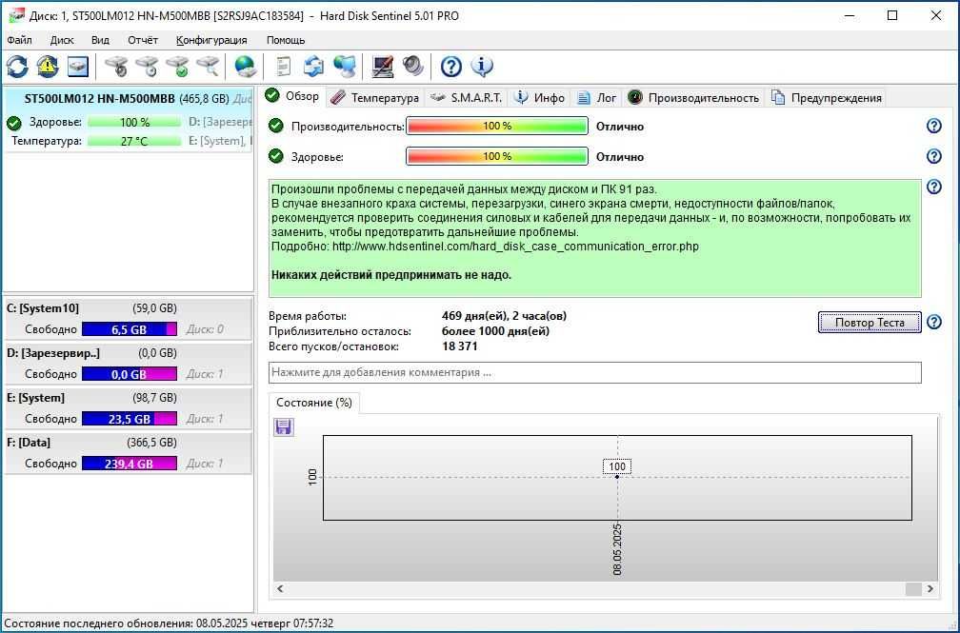Click help icon beside the green message box

point(933,187)
